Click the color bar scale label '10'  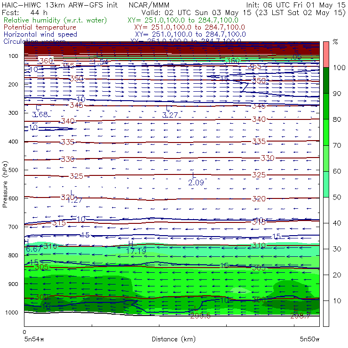[337, 301]
